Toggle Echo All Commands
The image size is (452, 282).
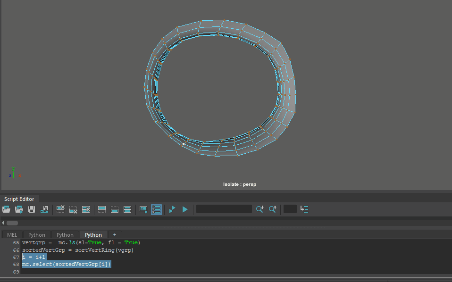coord(143,209)
